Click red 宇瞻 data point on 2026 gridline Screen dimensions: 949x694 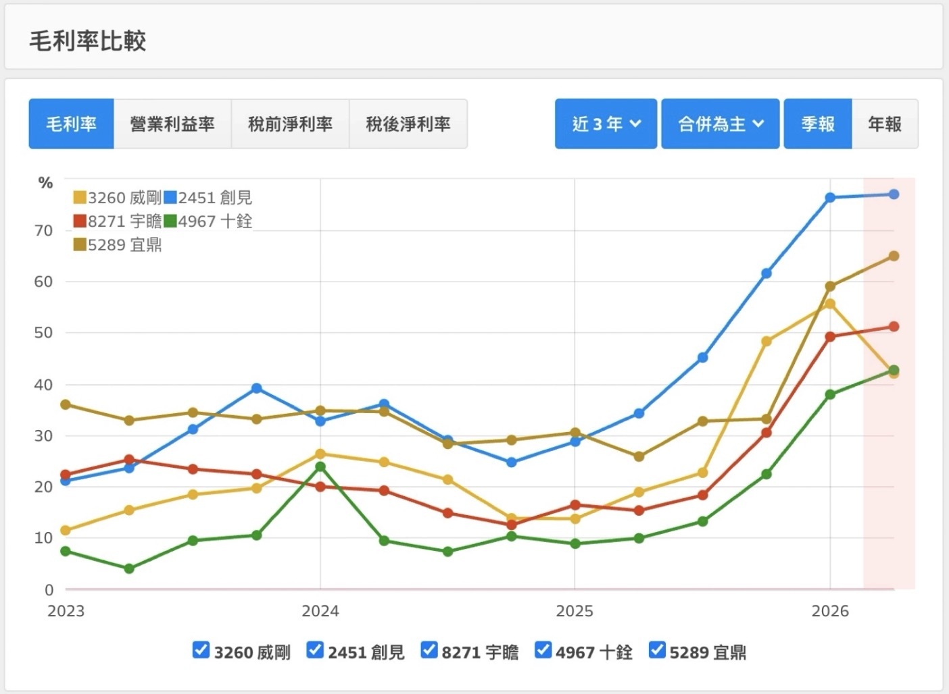click(830, 337)
